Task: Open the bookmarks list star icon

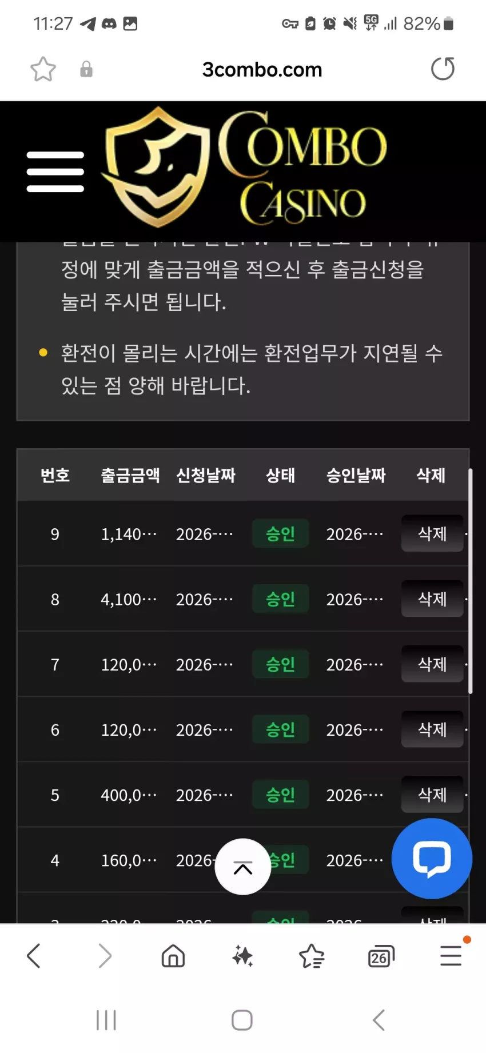Action: (x=312, y=955)
